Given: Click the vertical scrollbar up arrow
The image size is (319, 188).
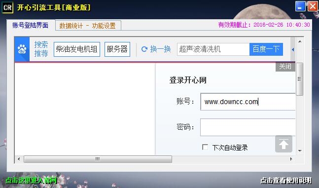Looking at the screenshot, I should click(300, 41).
